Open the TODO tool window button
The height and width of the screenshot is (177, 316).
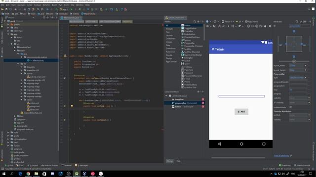click(x=20, y=165)
